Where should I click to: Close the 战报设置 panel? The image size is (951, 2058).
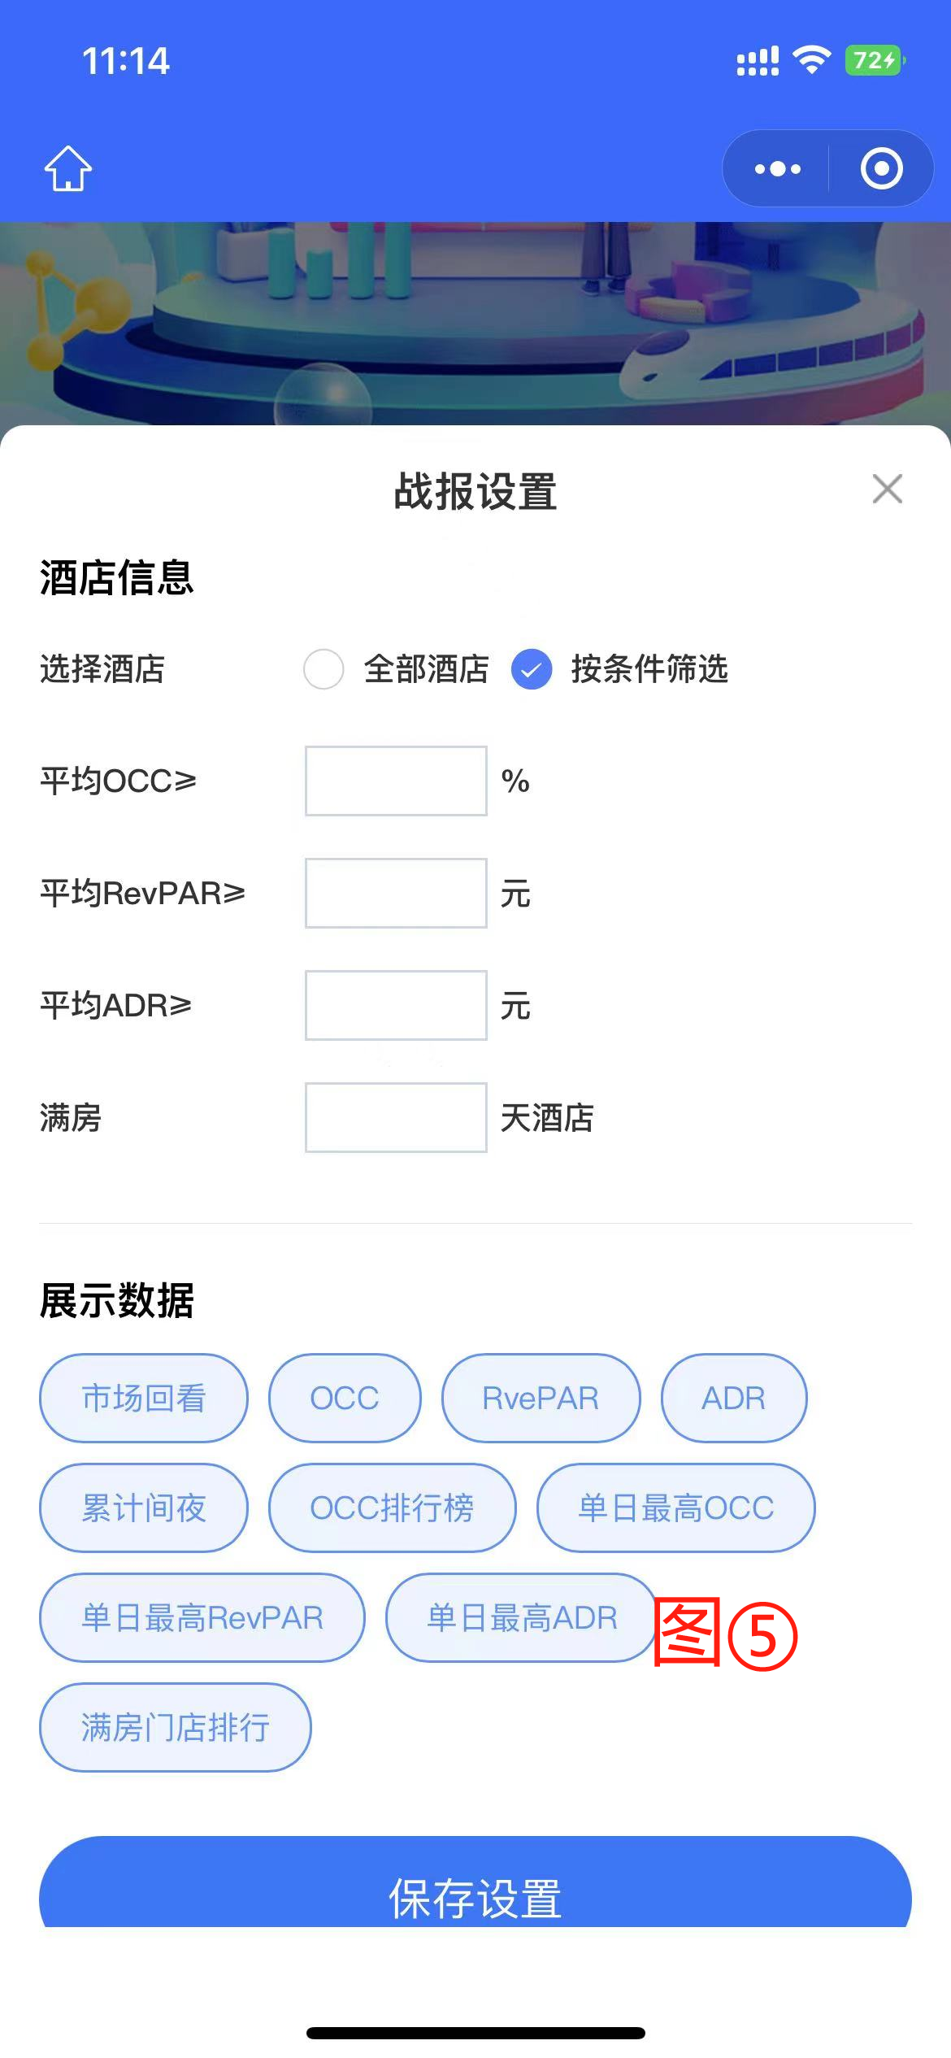887,489
